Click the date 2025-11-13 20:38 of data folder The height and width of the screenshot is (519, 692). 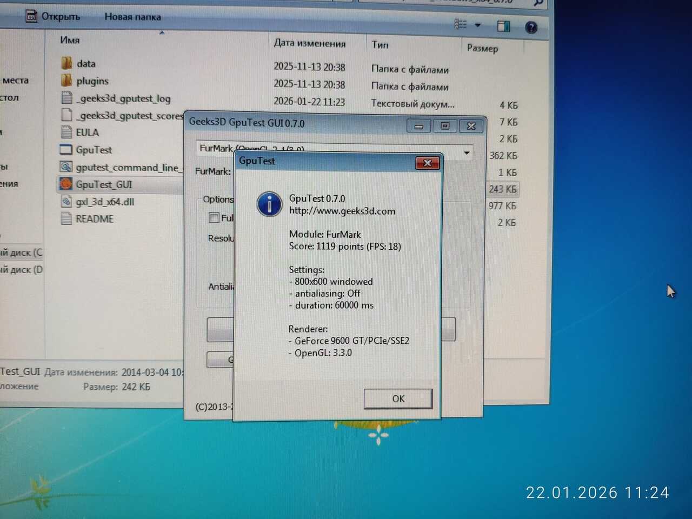pyautogui.click(x=309, y=67)
